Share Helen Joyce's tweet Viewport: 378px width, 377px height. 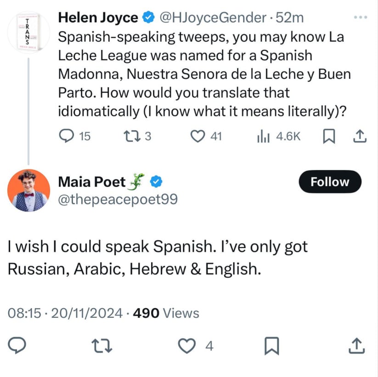click(360, 136)
